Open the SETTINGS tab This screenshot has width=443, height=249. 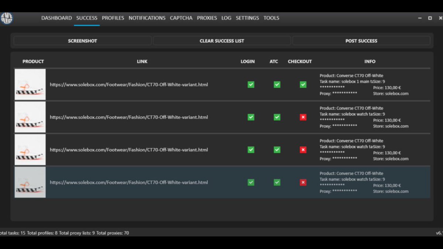(x=247, y=18)
